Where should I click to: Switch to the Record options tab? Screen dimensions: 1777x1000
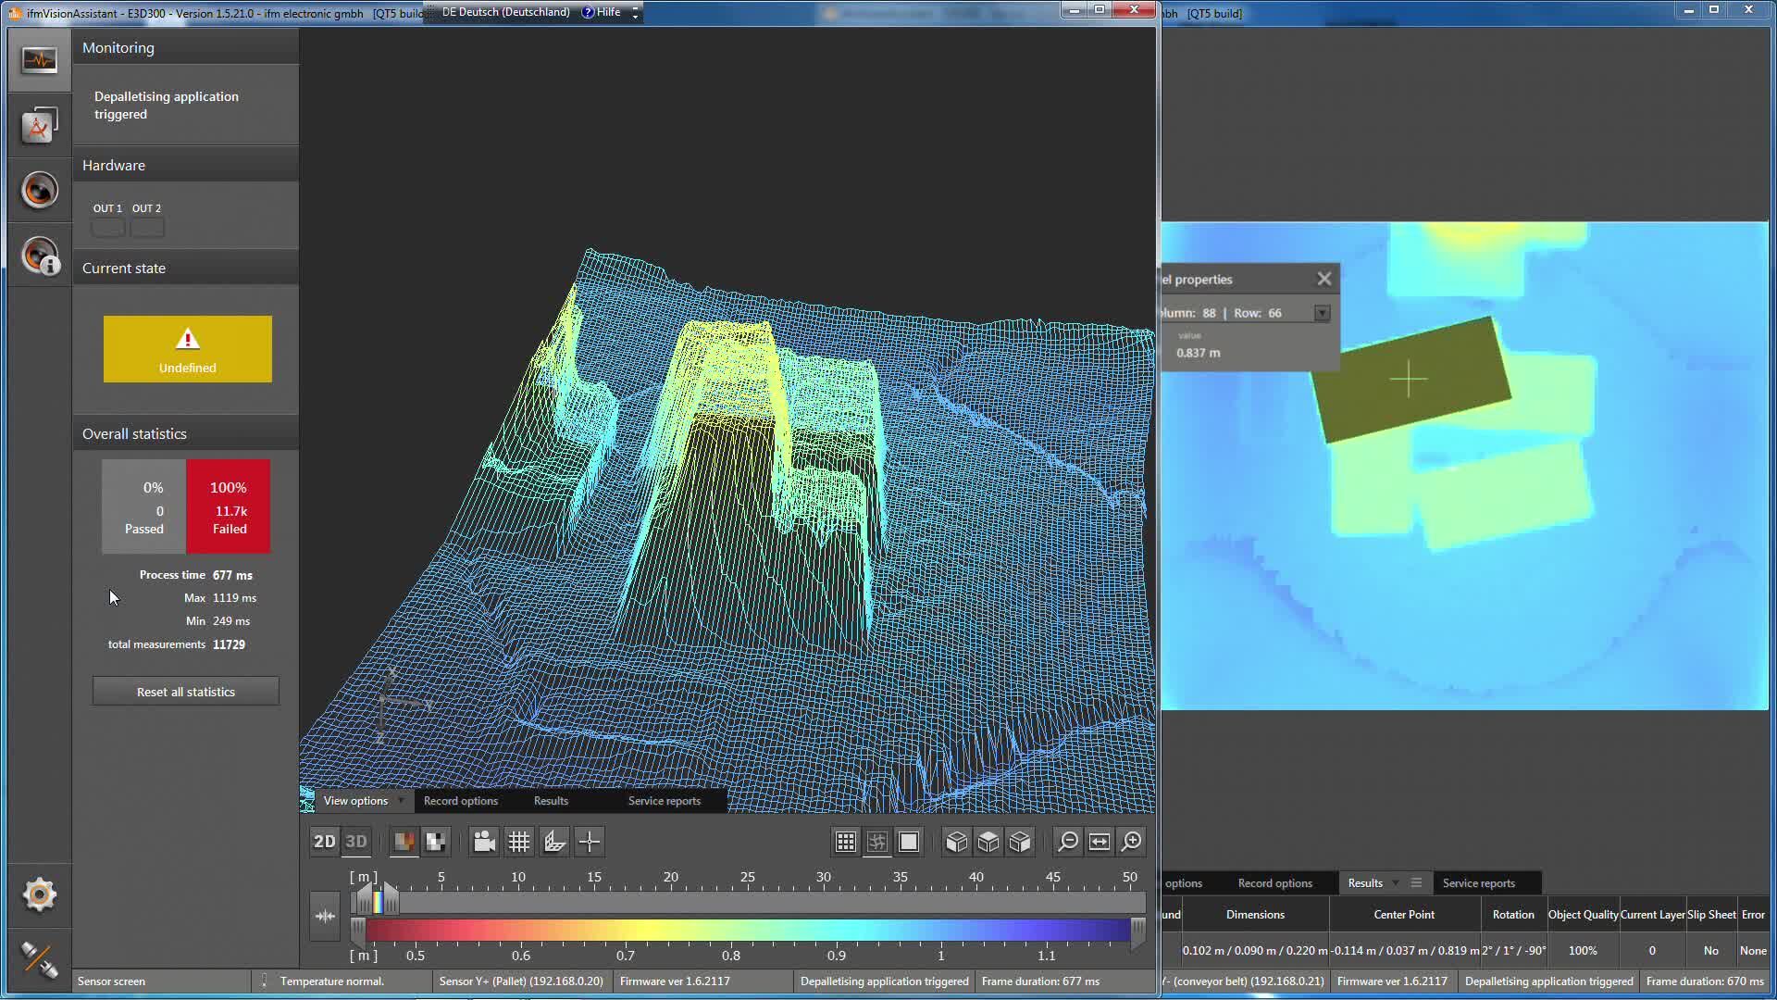point(460,801)
